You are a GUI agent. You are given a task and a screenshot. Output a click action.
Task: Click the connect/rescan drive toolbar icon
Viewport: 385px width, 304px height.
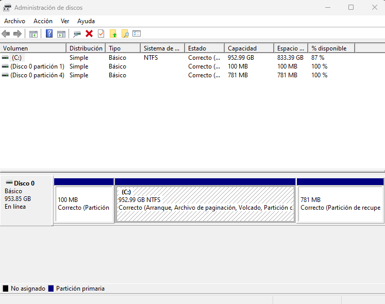[x=77, y=34]
